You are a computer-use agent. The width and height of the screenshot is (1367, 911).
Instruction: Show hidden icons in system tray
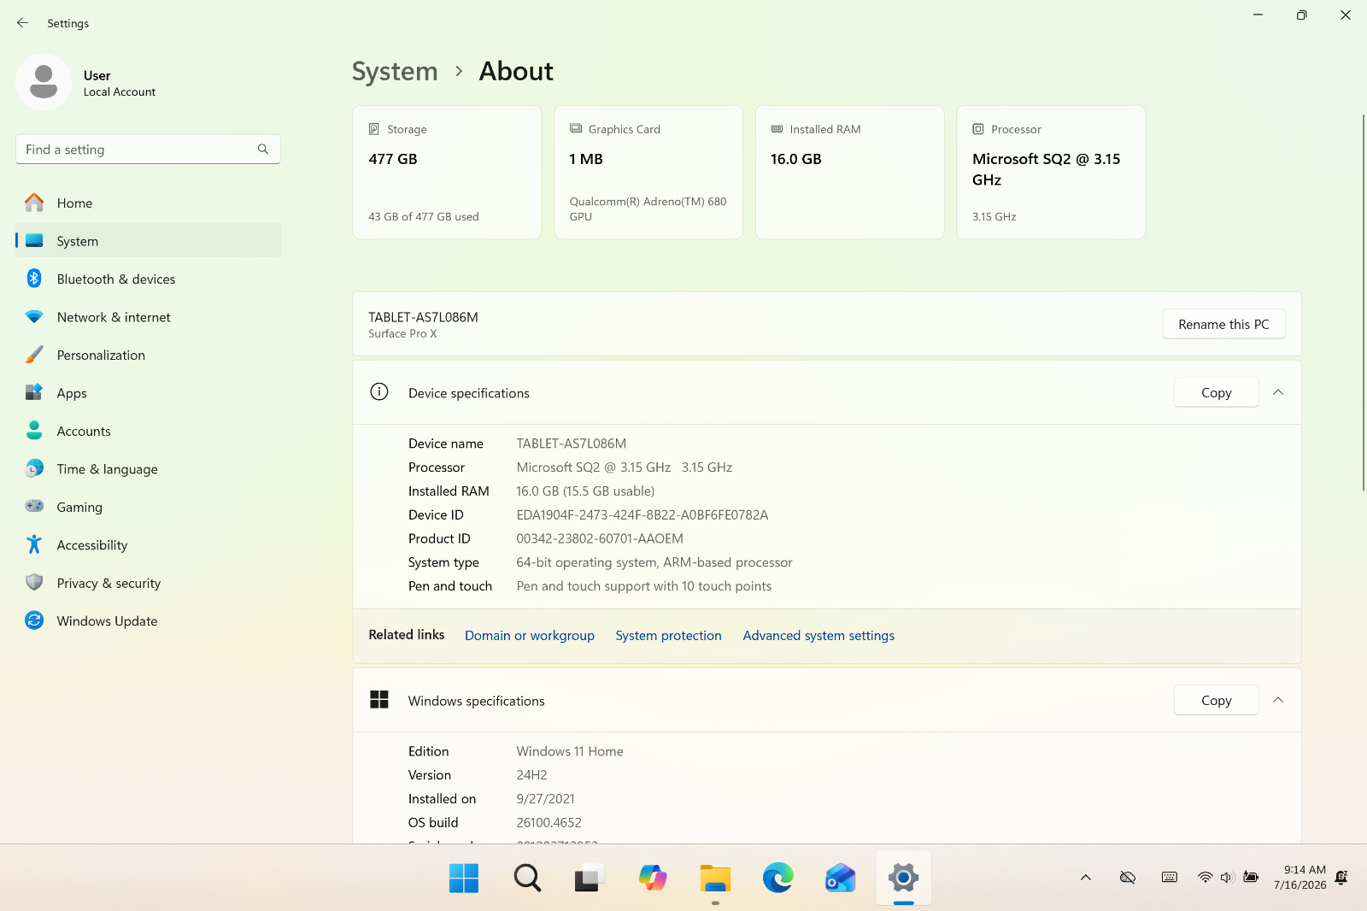1086,878
